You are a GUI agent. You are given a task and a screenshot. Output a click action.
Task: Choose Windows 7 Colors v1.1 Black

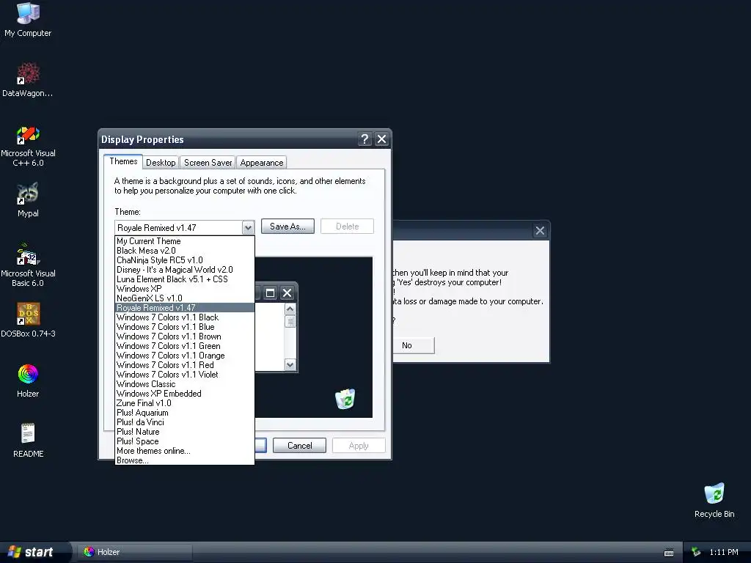[184, 317]
